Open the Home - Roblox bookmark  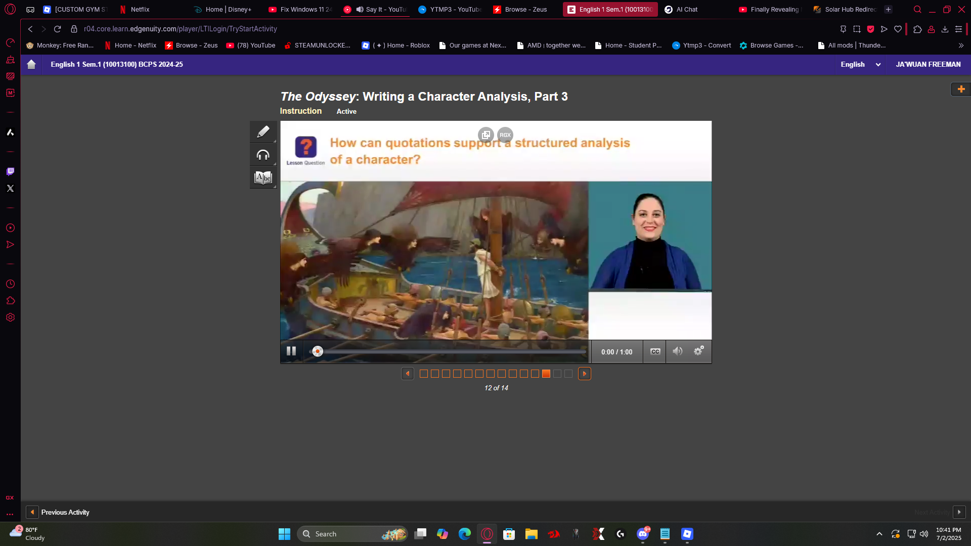pyautogui.click(x=396, y=45)
